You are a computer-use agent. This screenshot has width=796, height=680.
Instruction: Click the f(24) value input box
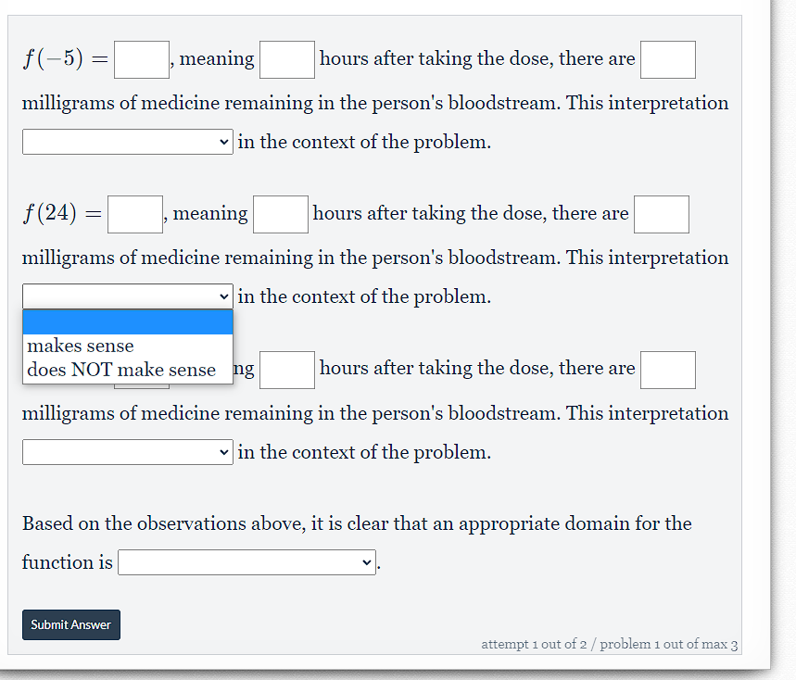[135, 215]
